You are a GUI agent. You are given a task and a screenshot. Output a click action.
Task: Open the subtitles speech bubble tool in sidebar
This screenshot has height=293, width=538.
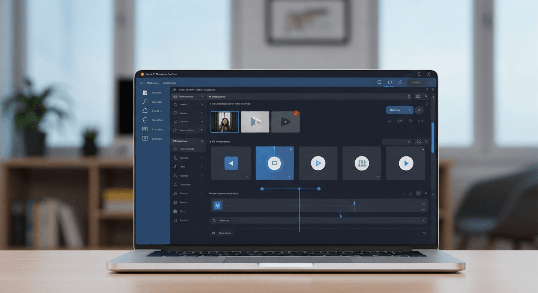coord(145,120)
